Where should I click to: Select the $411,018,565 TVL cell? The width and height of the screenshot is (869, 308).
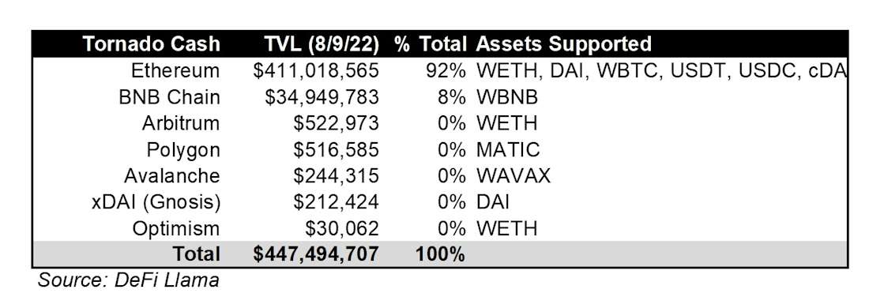317,71
